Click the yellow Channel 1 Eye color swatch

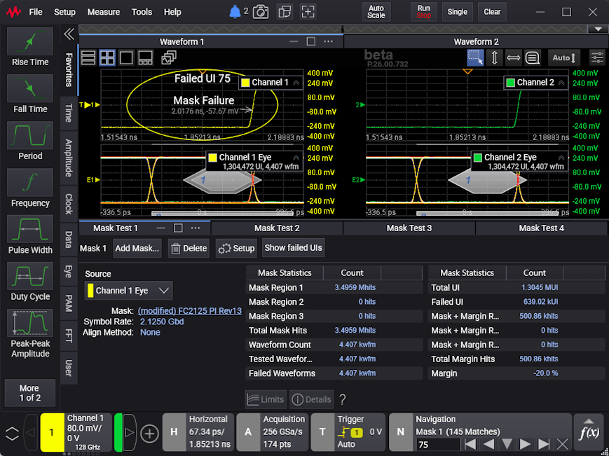pyautogui.click(x=212, y=158)
